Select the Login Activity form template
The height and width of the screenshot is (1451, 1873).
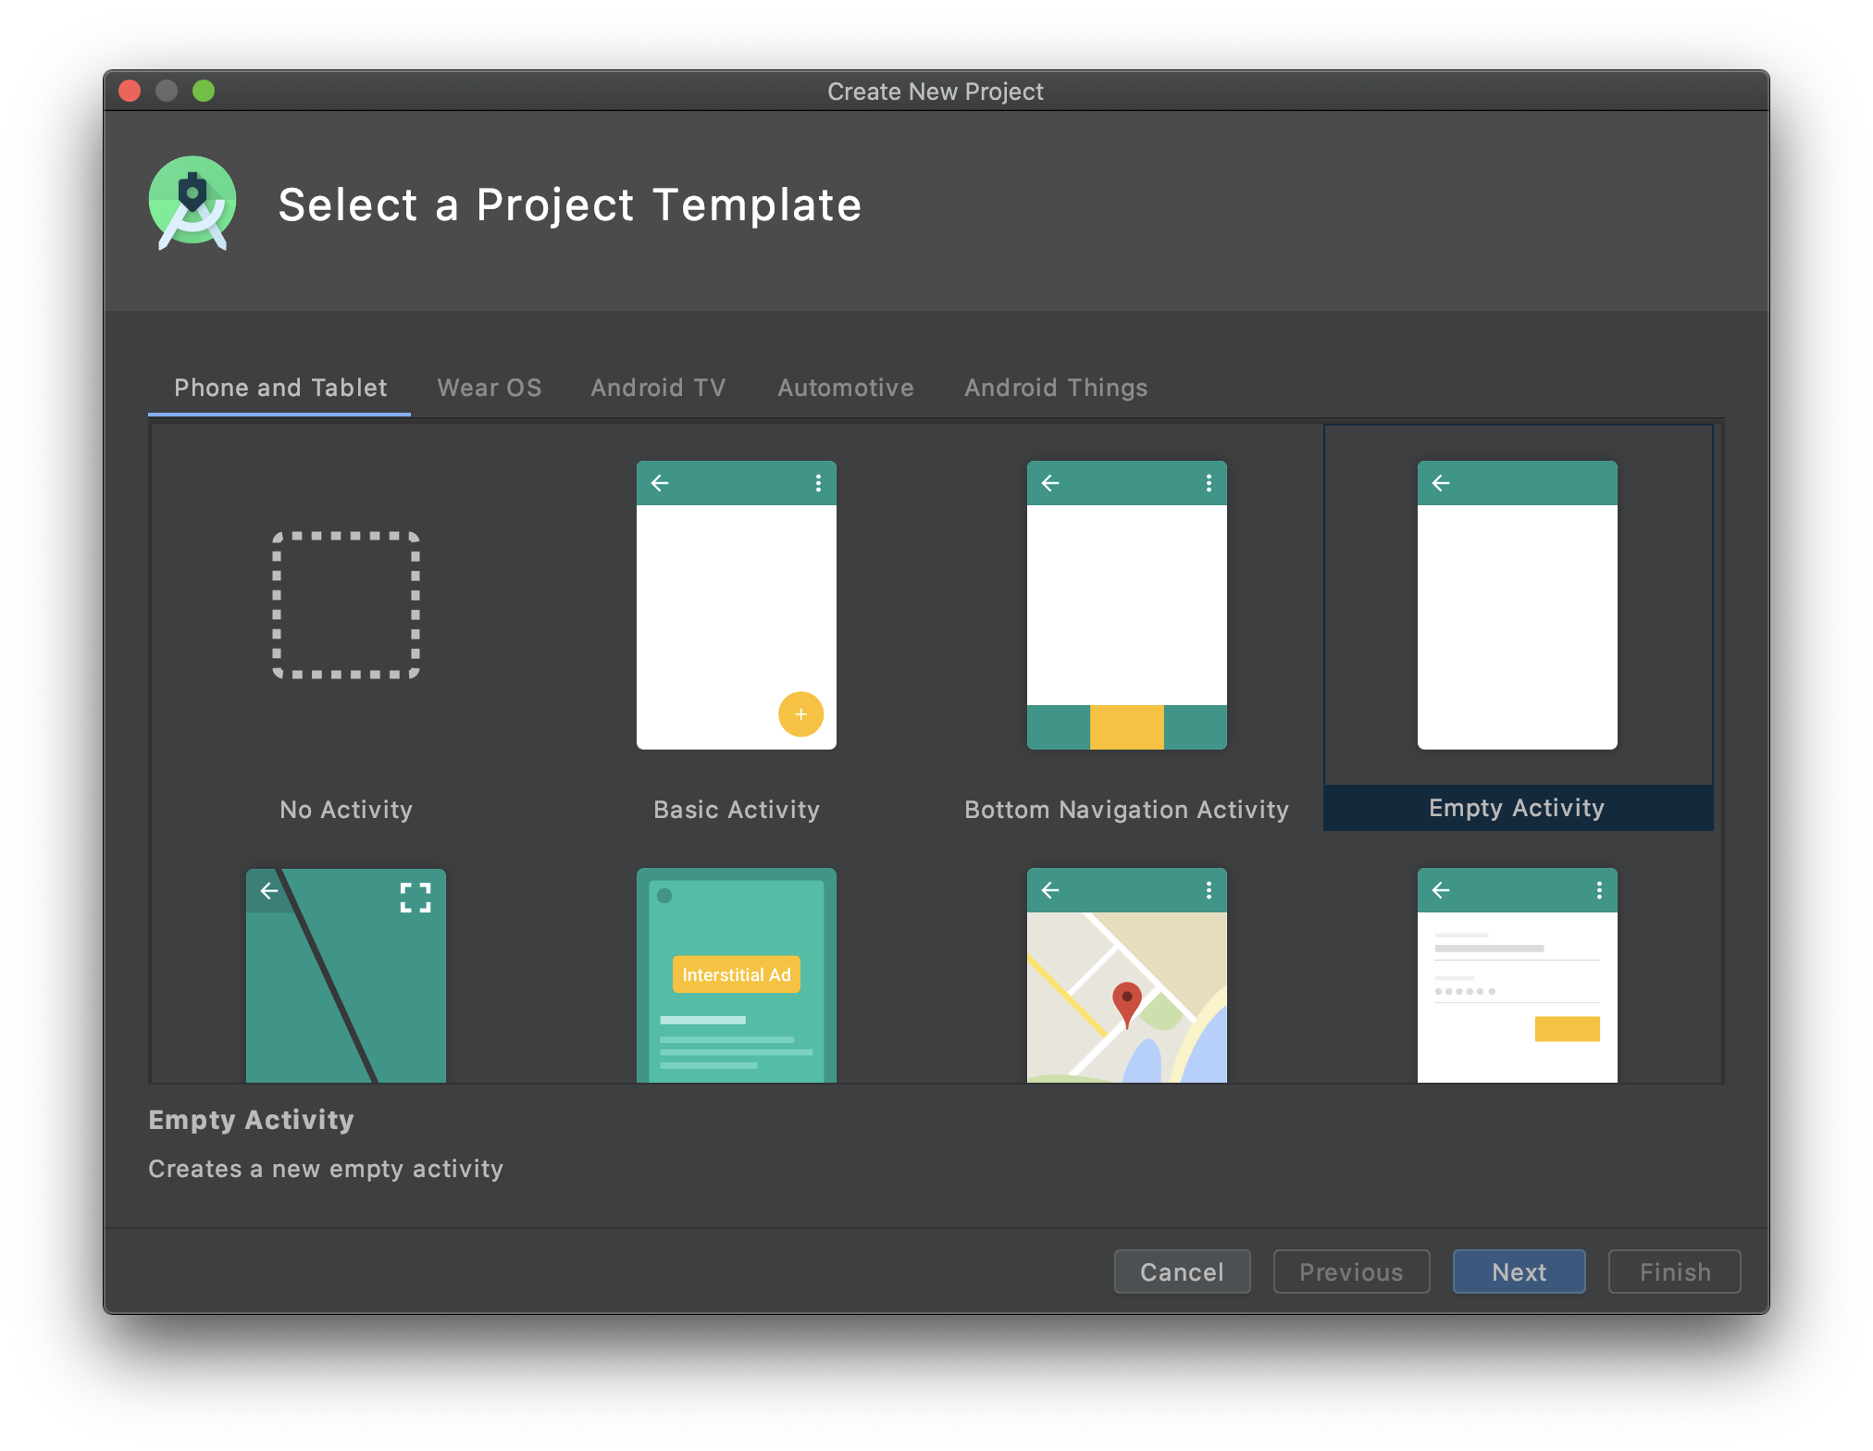click(x=1517, y=975)
